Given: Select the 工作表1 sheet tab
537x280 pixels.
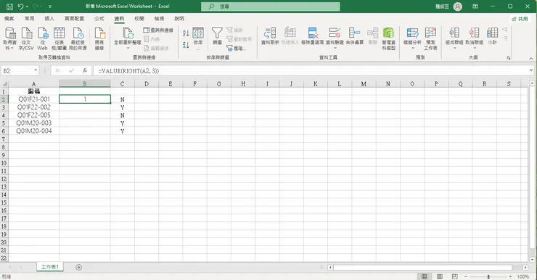Looking at the screenshot, I should (50, 267).
